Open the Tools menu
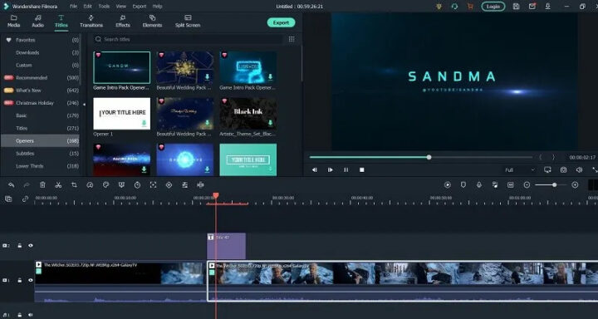 [x=104, y=6]
